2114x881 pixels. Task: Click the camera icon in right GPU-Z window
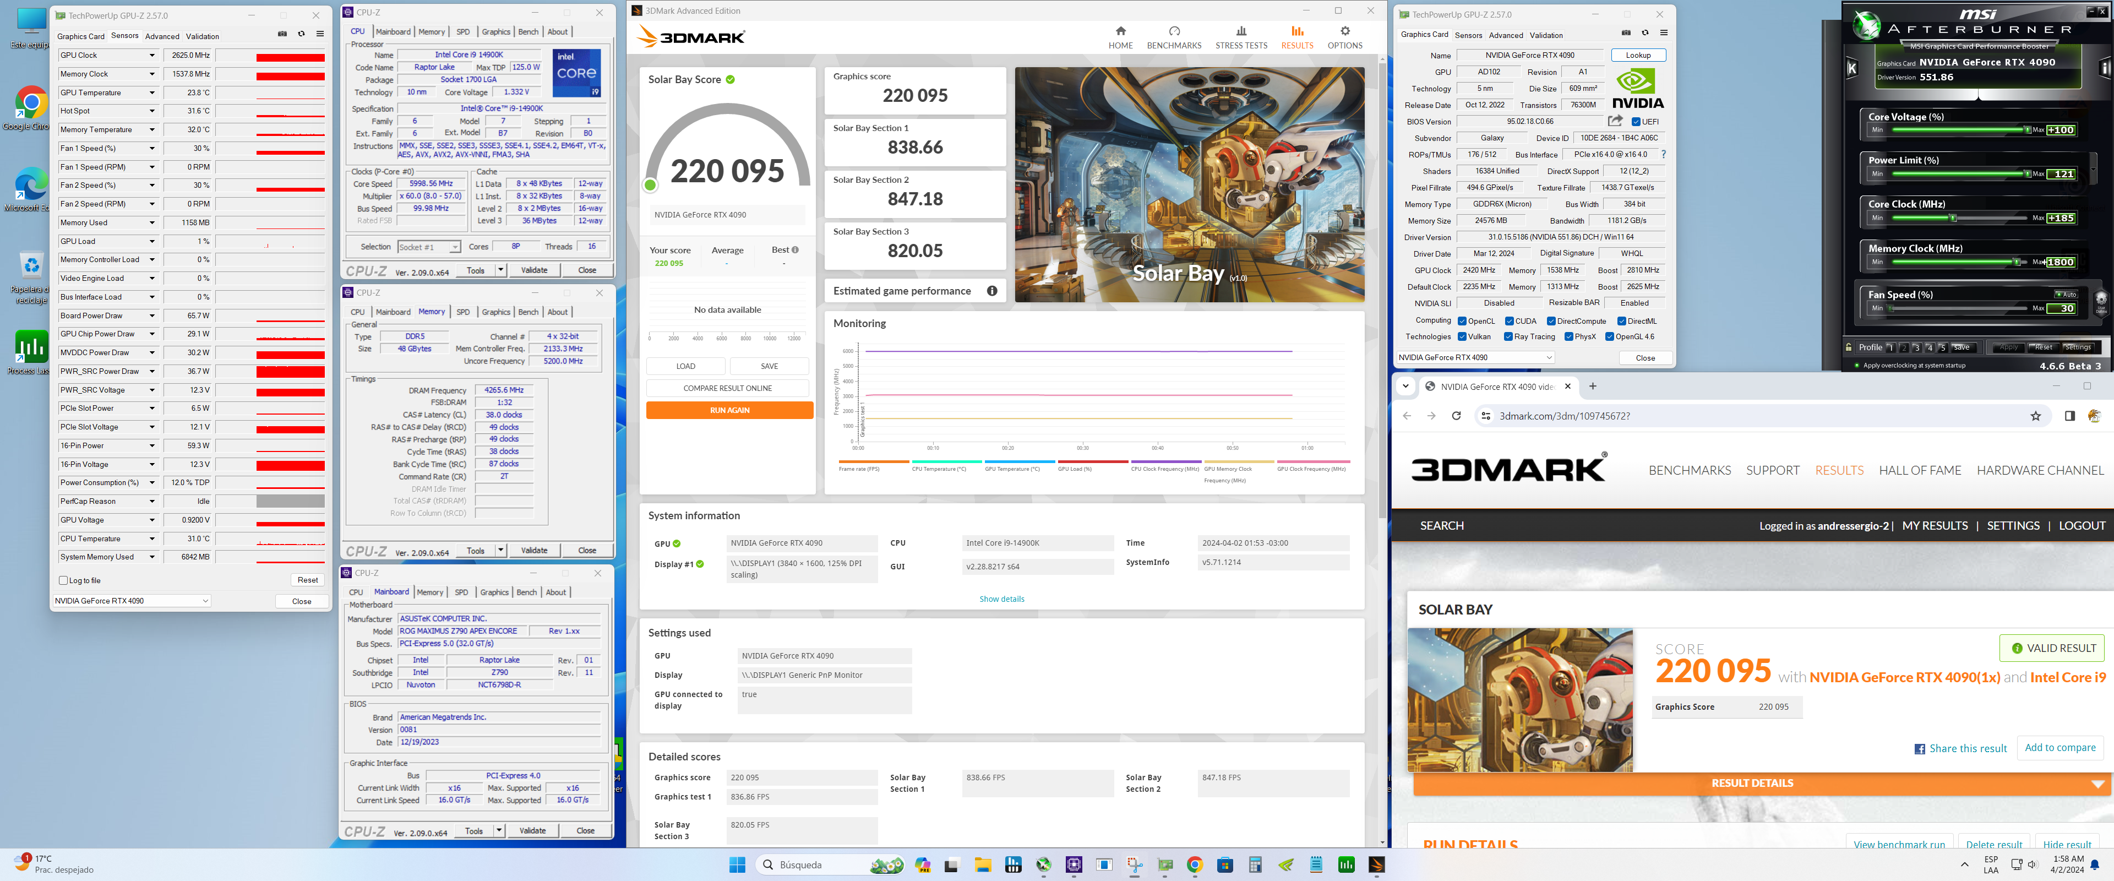click(x=1626, y=33)
